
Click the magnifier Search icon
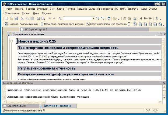61,18
